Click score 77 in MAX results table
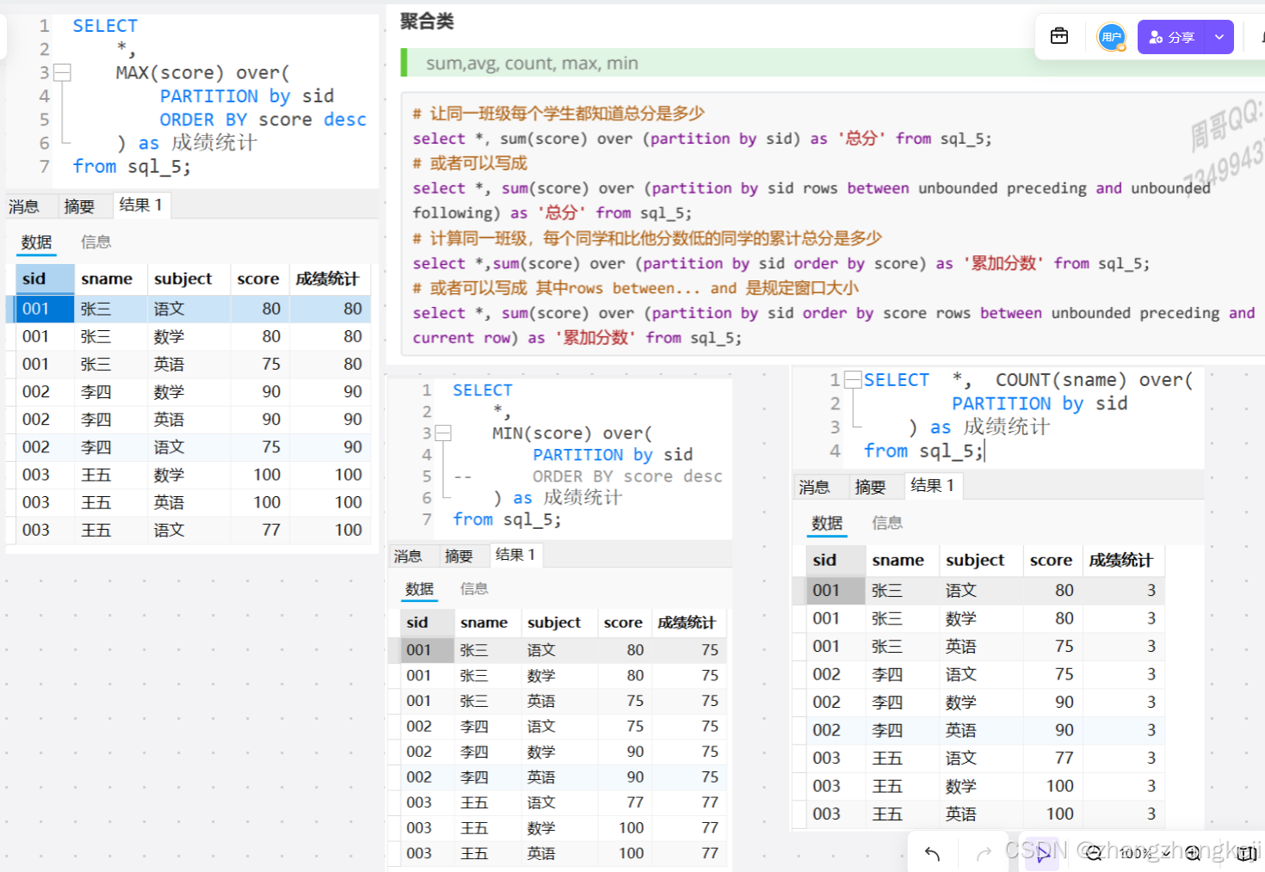 coord(259,531)
